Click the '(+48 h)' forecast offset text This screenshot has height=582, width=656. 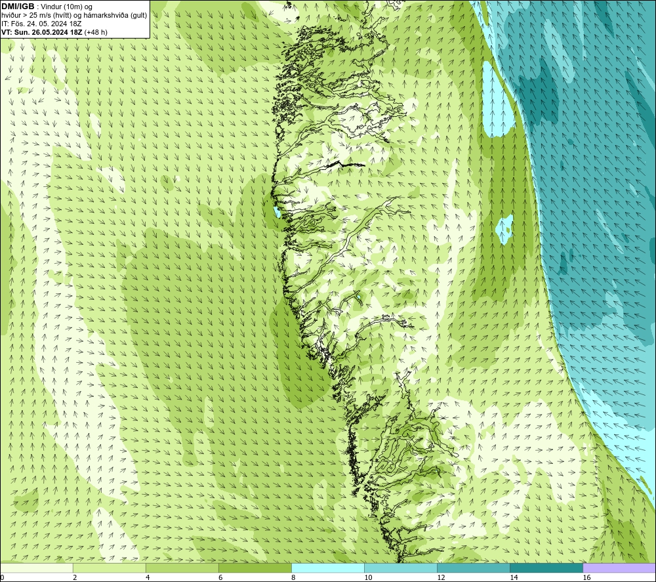pos(96,32)
